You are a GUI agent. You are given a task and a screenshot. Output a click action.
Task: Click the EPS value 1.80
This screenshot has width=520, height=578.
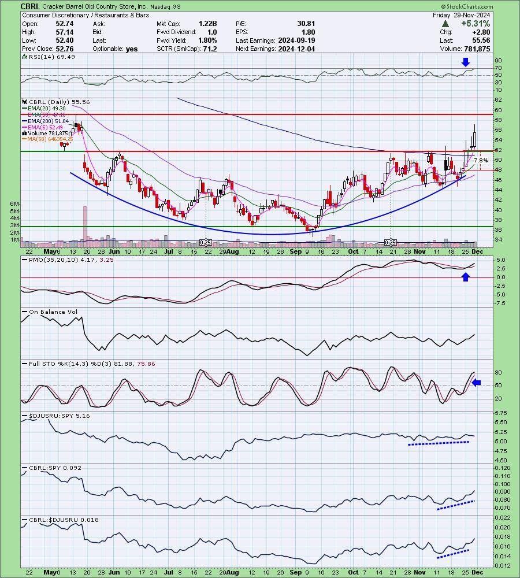pyautogui.click(x=308, y=32)
